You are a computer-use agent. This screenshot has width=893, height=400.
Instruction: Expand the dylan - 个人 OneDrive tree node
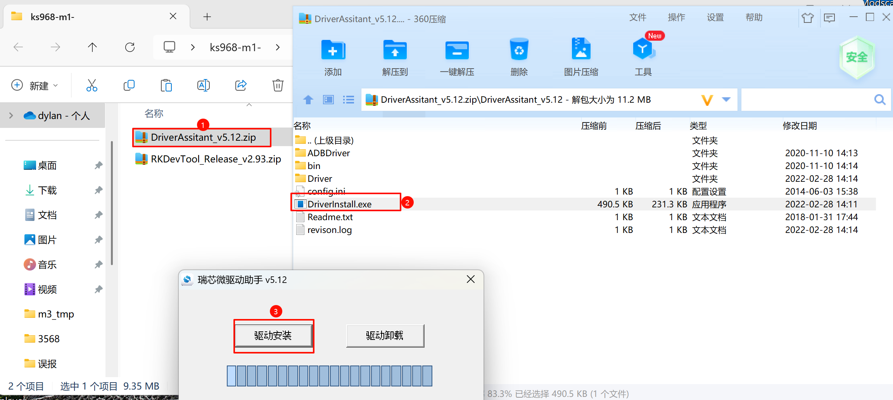[x=11, y=116]
